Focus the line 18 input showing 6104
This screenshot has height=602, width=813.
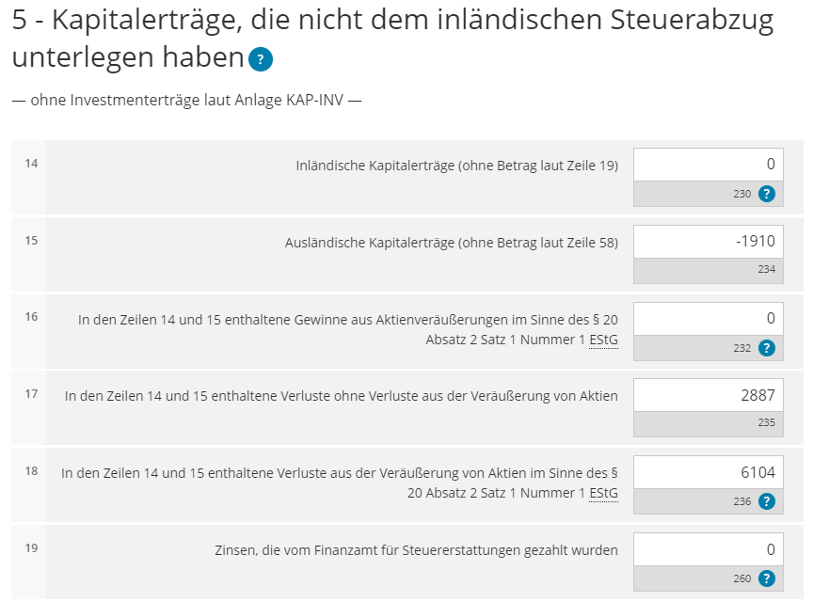point(708,473)
